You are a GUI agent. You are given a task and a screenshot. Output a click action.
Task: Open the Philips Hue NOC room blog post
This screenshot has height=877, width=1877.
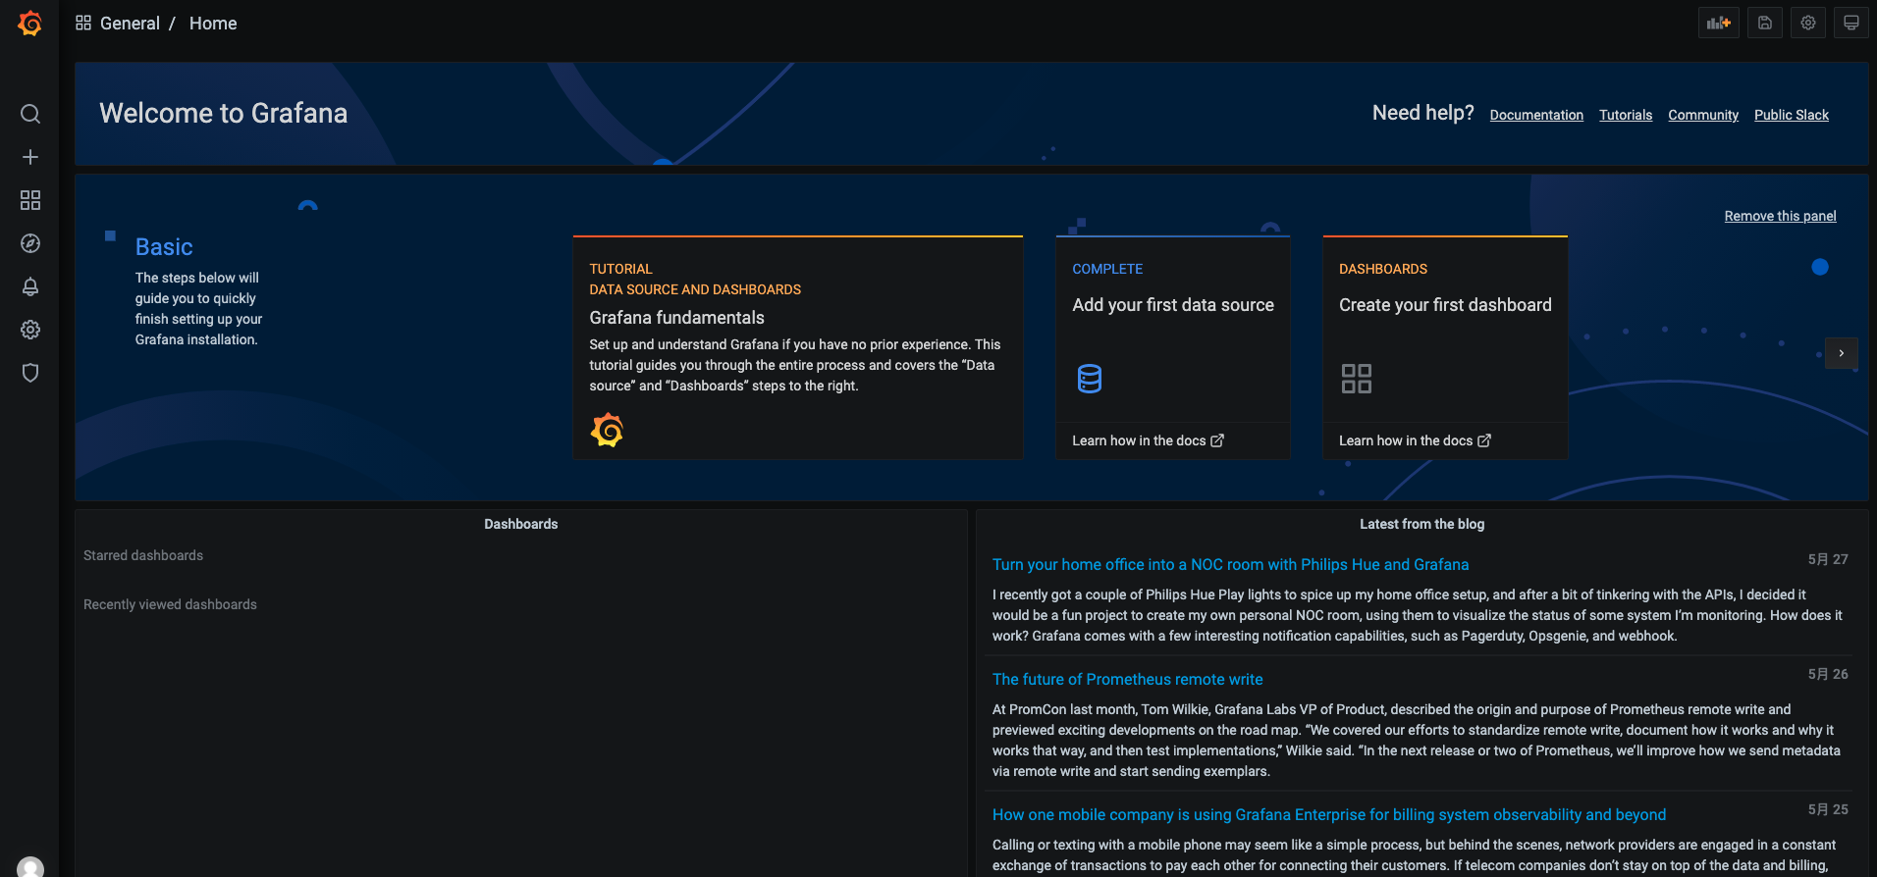[1230, 564]
